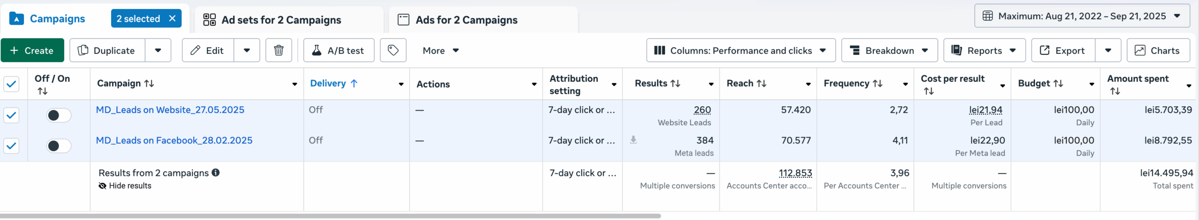1199x220 pixels.
Task: Uncheck the MD_Leads on Facebook row checkbox
Action: 11,146
